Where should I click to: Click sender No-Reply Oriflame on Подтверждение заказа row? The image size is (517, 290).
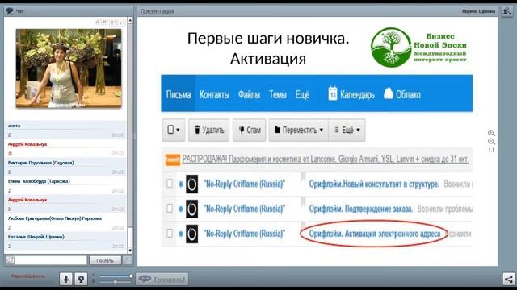244,209
